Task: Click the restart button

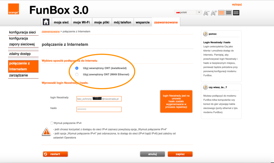Action: [55, 154]
